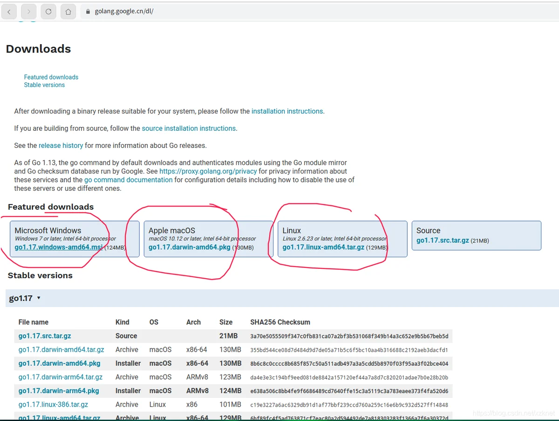Click the browser back arrow button

tap(9, 12)
